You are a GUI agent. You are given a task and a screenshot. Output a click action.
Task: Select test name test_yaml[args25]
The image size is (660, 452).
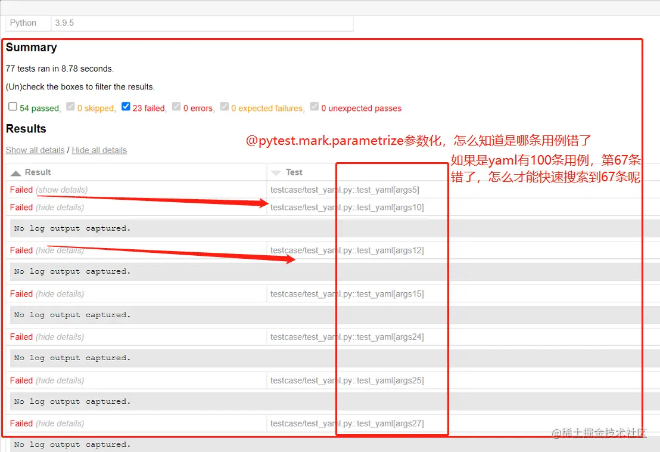click(x=347, y=380)
